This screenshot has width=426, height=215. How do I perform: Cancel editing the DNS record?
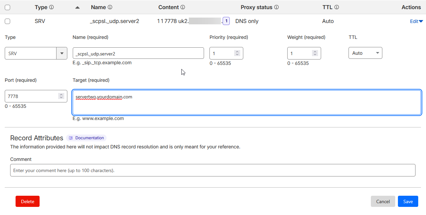[x=383, y=201]
